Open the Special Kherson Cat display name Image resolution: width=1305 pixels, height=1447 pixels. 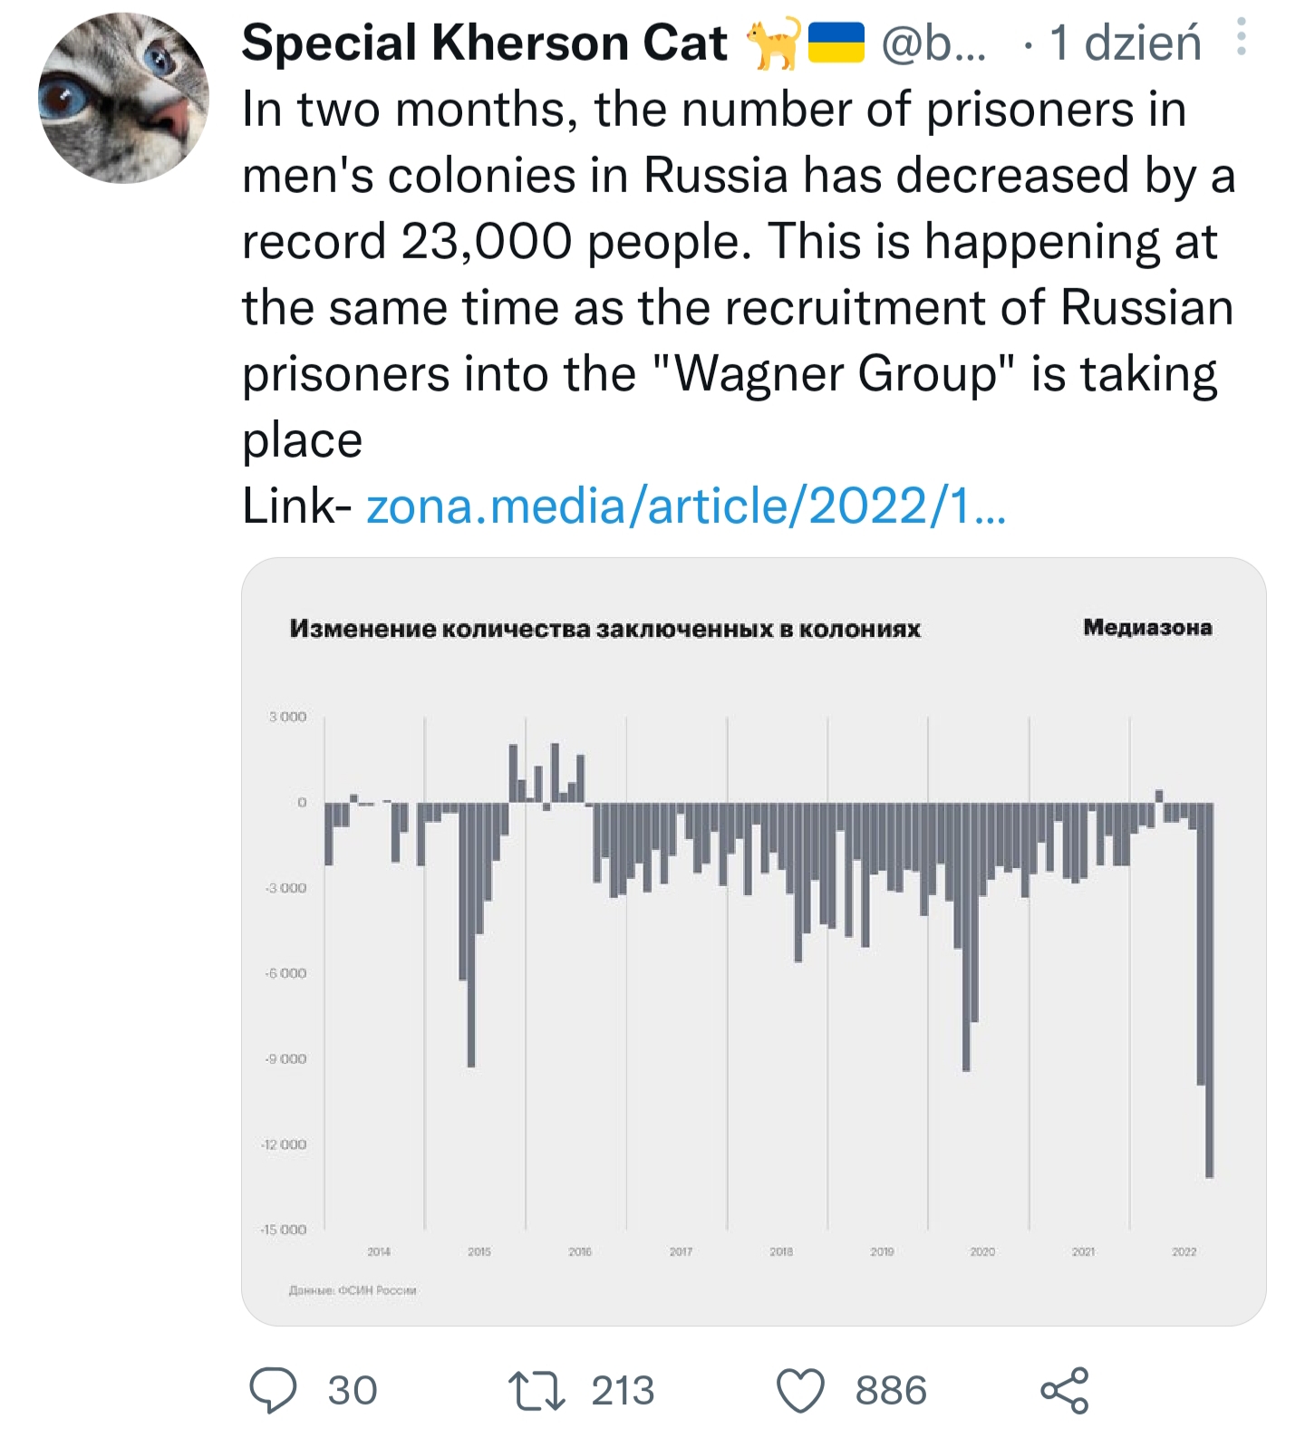pyautogui.click(x=485, y=43)
